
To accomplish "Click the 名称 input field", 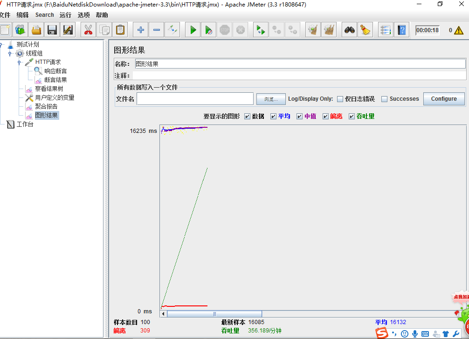I will [300, 64].
